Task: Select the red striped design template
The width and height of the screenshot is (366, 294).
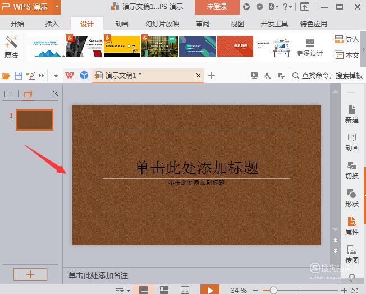Action: point(235,46)
